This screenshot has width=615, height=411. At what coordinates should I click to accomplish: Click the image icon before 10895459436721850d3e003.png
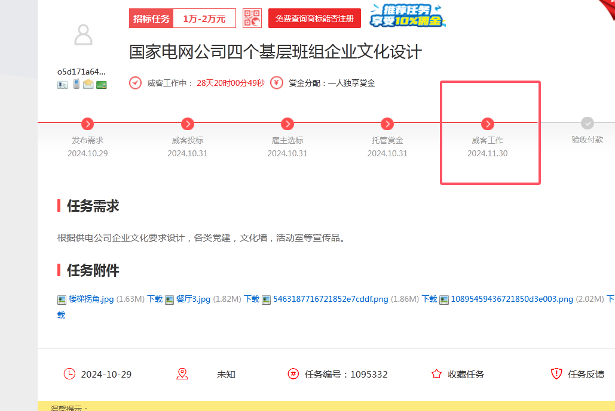(x=444, y=300)
